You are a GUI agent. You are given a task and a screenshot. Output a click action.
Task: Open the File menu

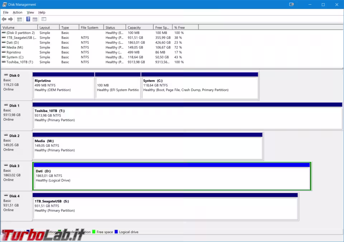(6, 13)
